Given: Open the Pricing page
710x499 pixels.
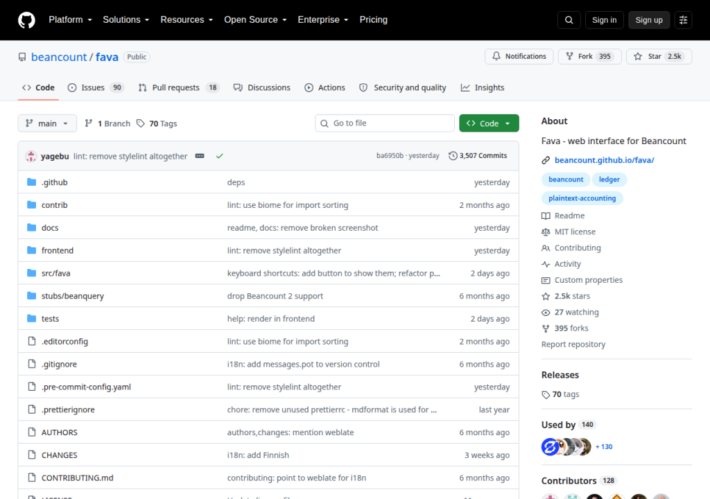Looking at the screenshot, I should [374, 20].
